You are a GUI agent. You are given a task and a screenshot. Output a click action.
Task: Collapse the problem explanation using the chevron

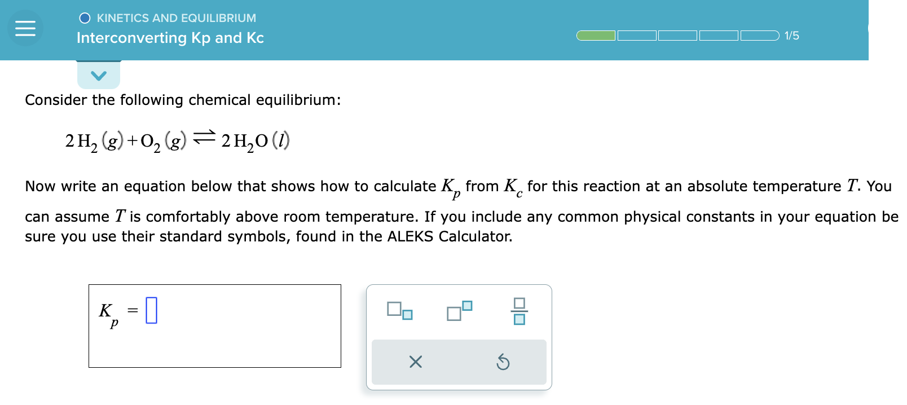tap(98, 74)
